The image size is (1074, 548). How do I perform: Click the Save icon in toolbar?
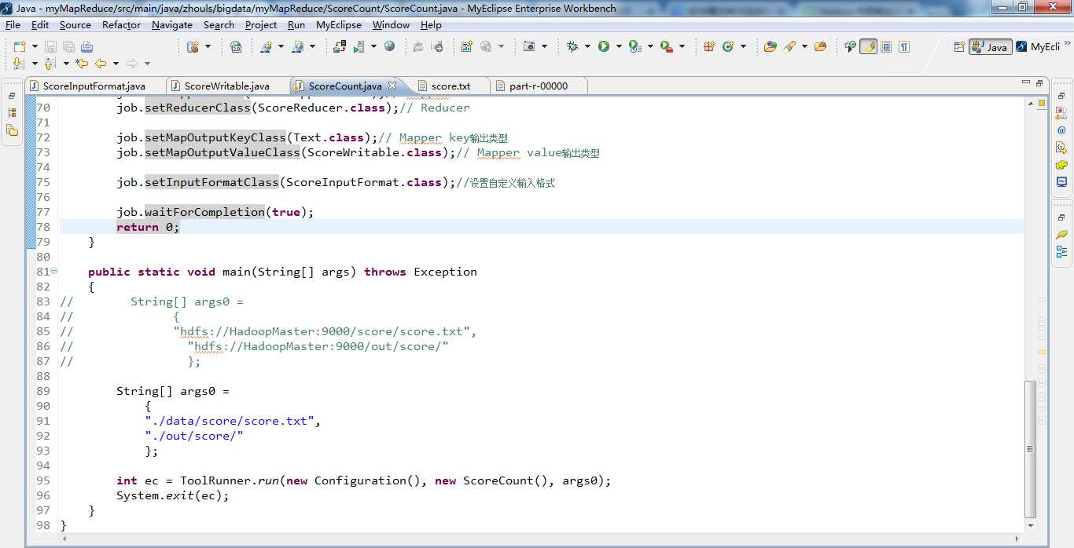coord(50,47)
